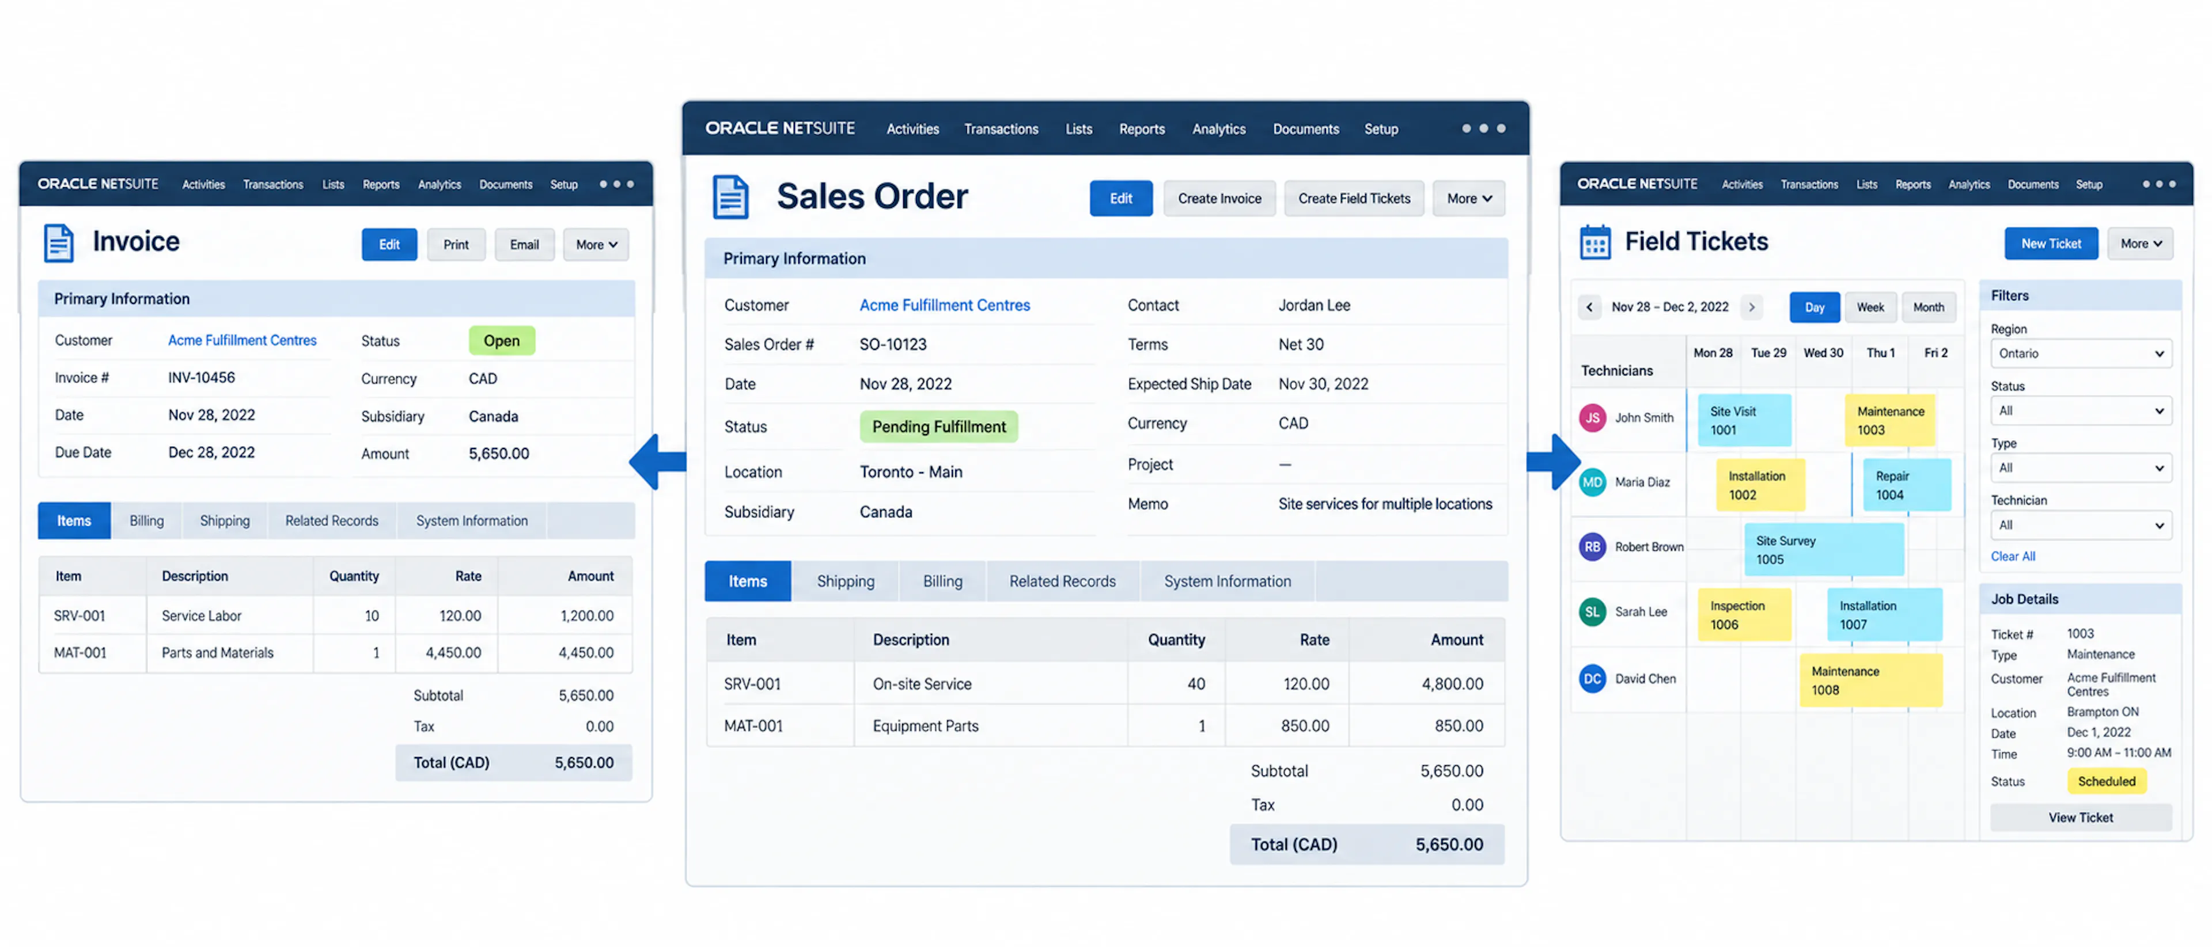The image size is (2212, 947).
Task: Open Reports menu in Sales Order window
Action: [x=1141, y=129]
